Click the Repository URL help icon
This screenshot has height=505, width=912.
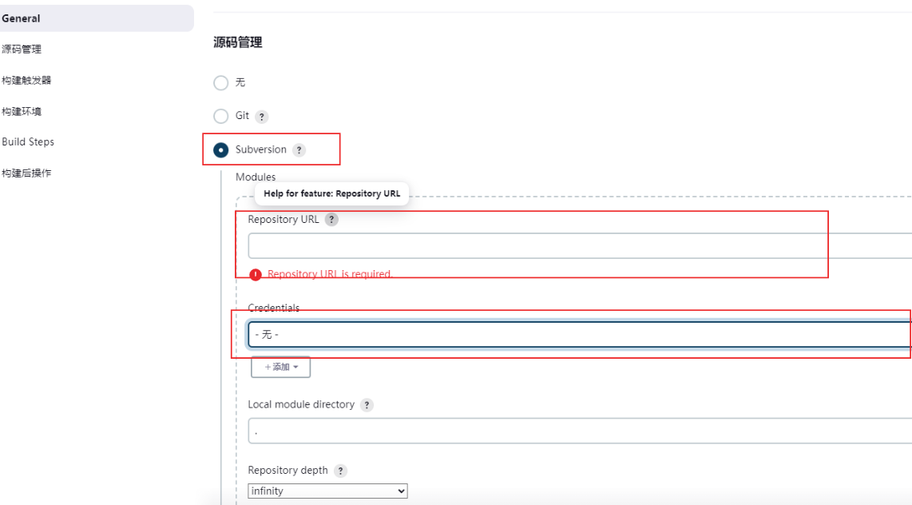tap(331, 220)
